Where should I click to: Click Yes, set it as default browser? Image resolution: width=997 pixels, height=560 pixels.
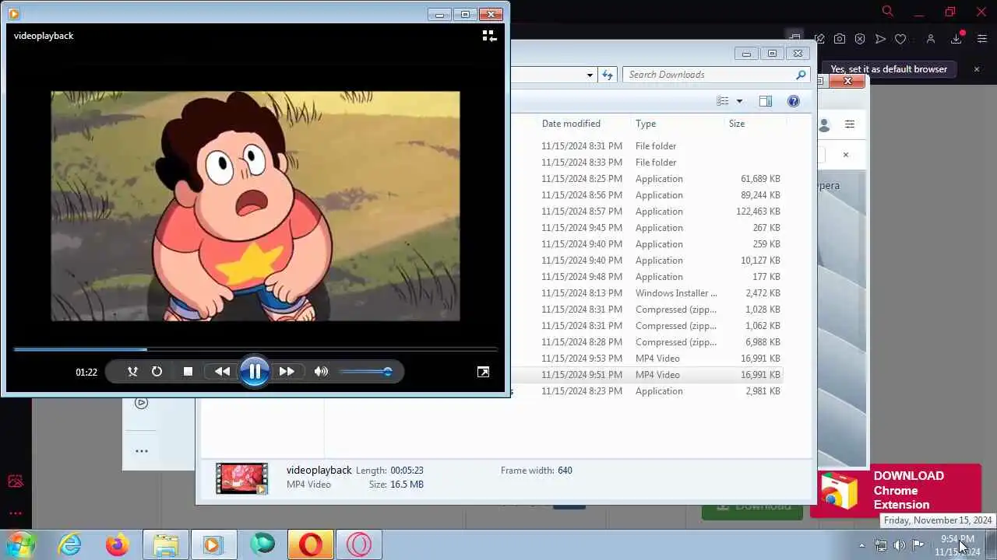[x=889, y=69]
